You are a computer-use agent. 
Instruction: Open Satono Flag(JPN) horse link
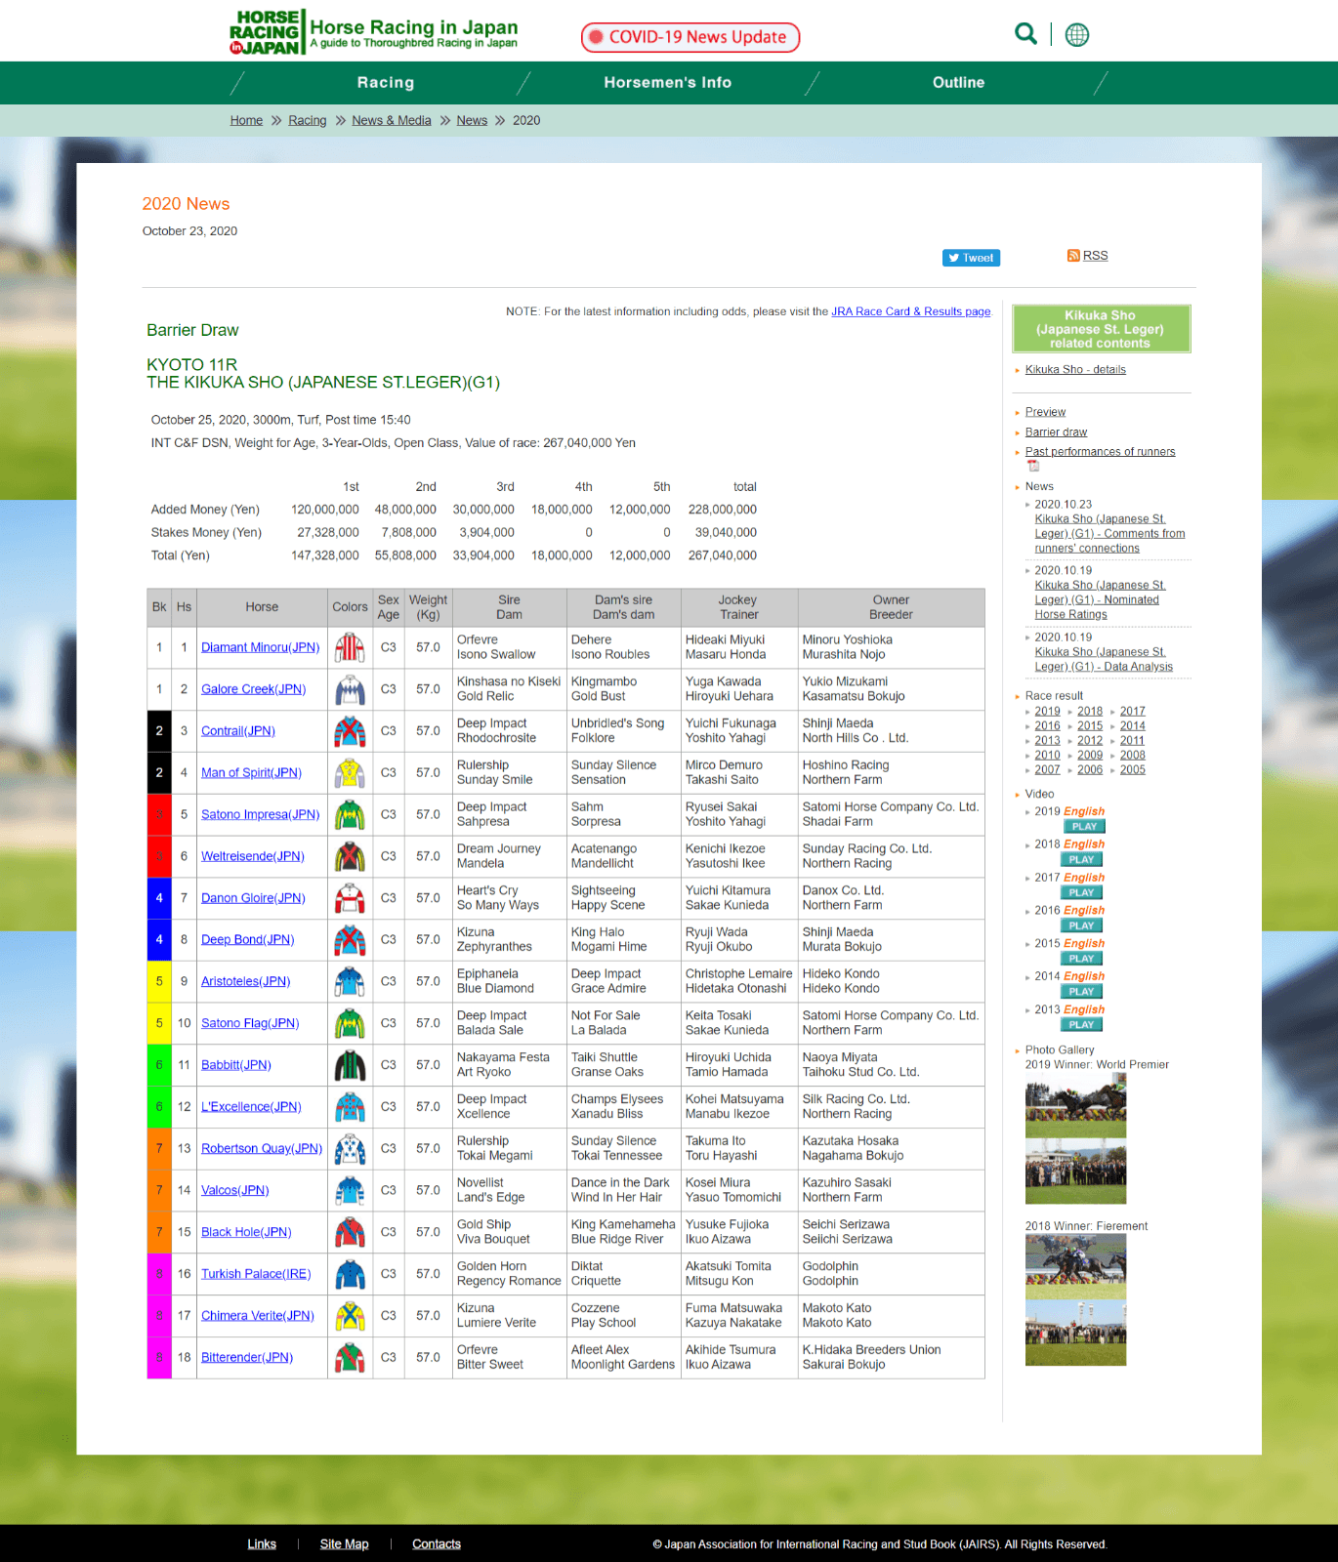click(x=250, y=1023)
